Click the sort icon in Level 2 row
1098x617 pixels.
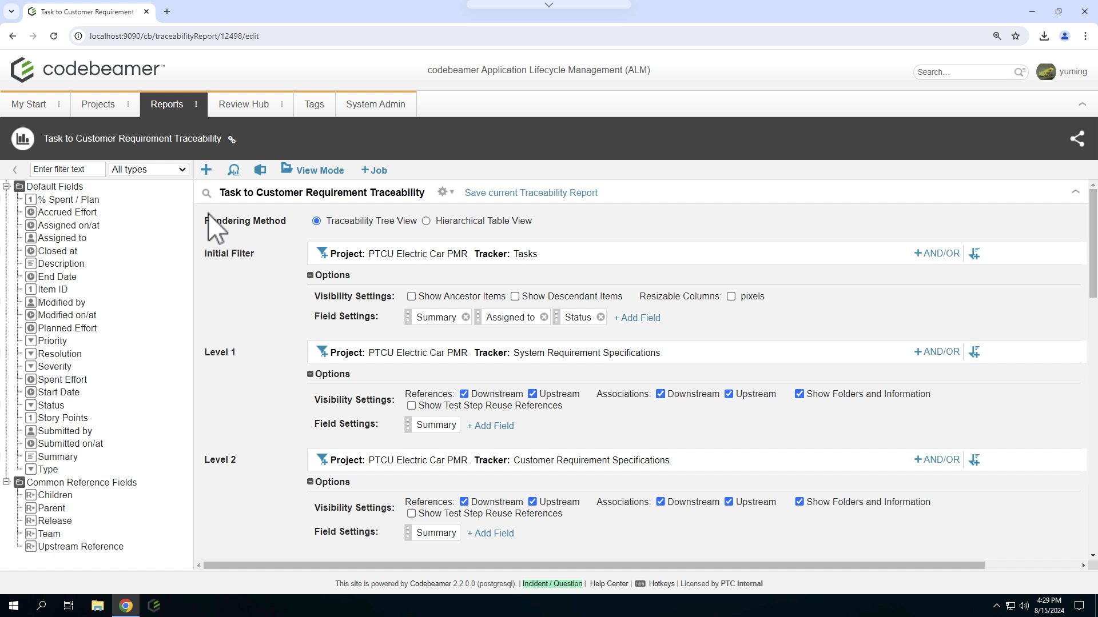point(974,459)
